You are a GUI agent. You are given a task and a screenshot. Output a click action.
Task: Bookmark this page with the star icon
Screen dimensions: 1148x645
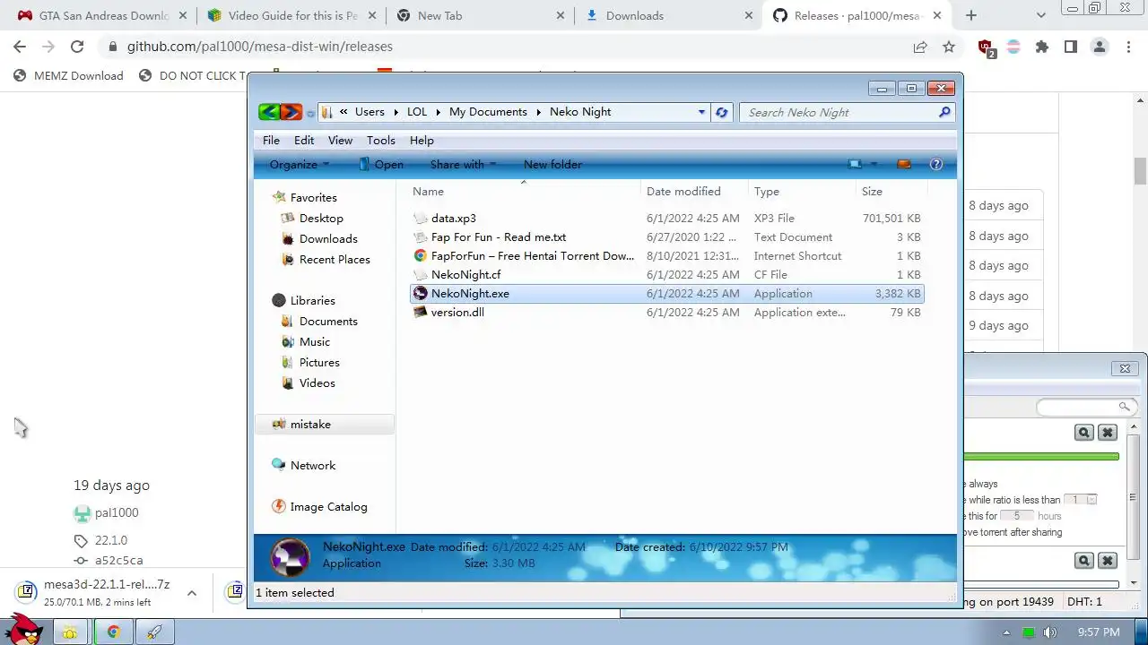pos(949,47)
